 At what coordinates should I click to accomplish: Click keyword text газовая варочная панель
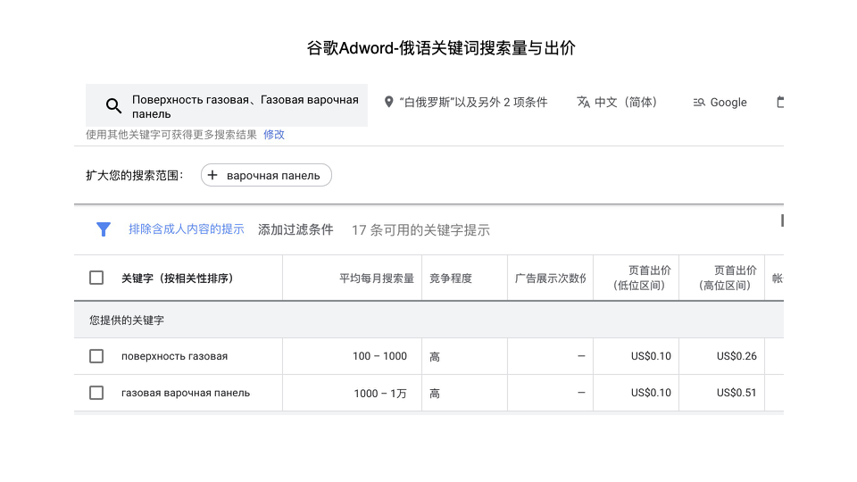186,393
